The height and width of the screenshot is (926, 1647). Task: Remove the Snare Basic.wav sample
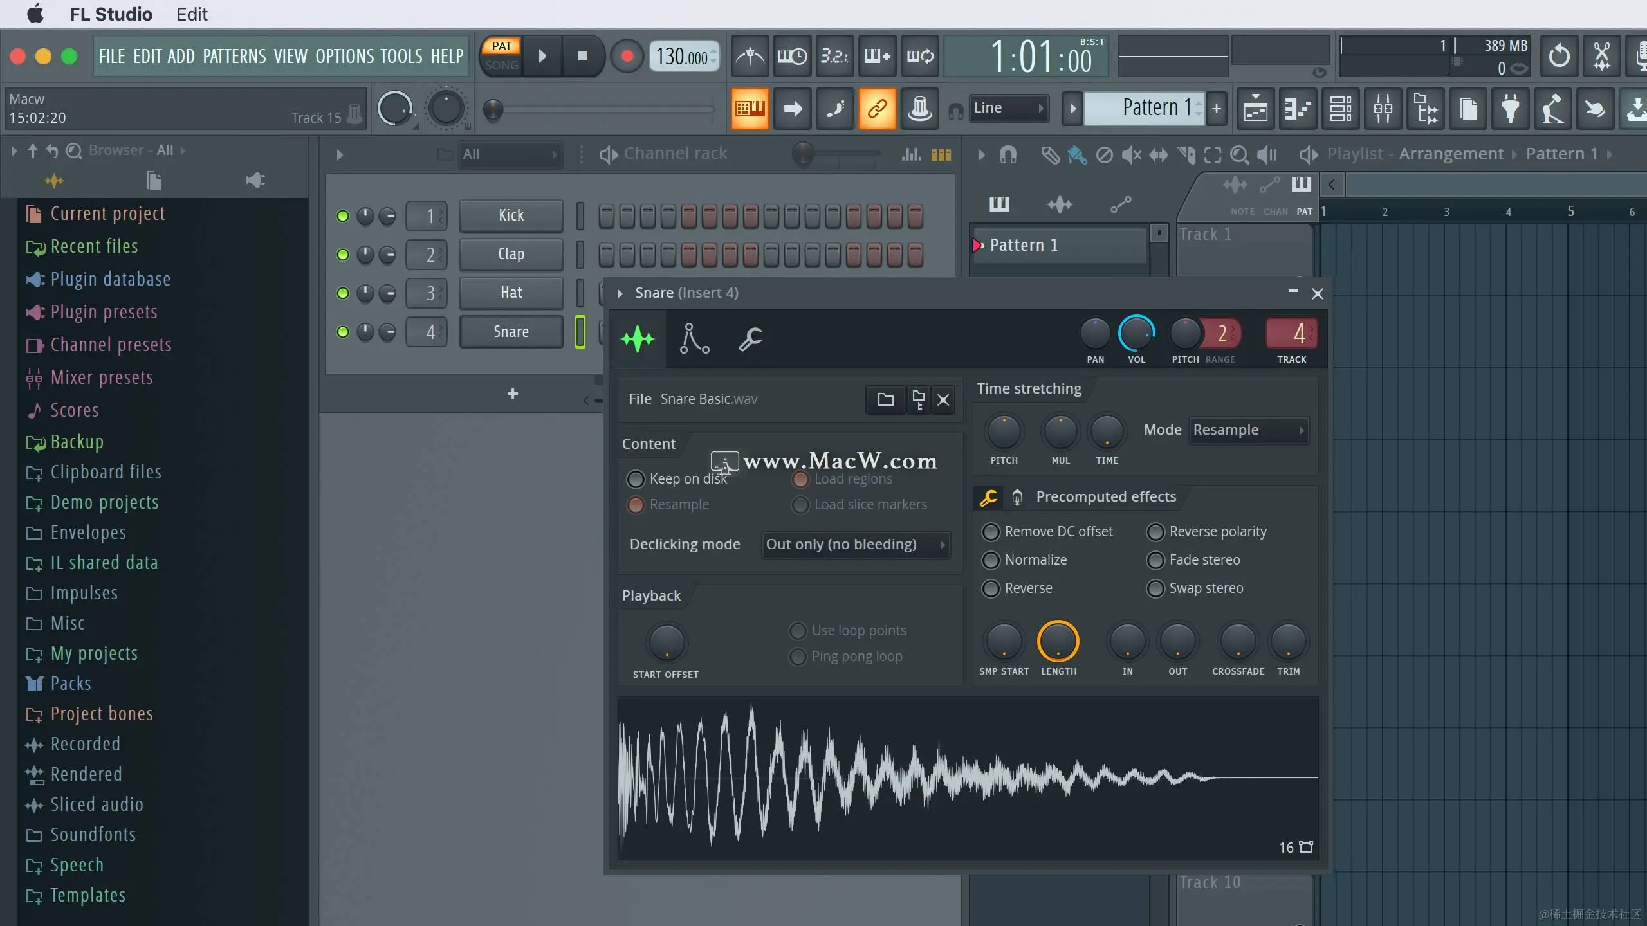click(x=943, y=399)
